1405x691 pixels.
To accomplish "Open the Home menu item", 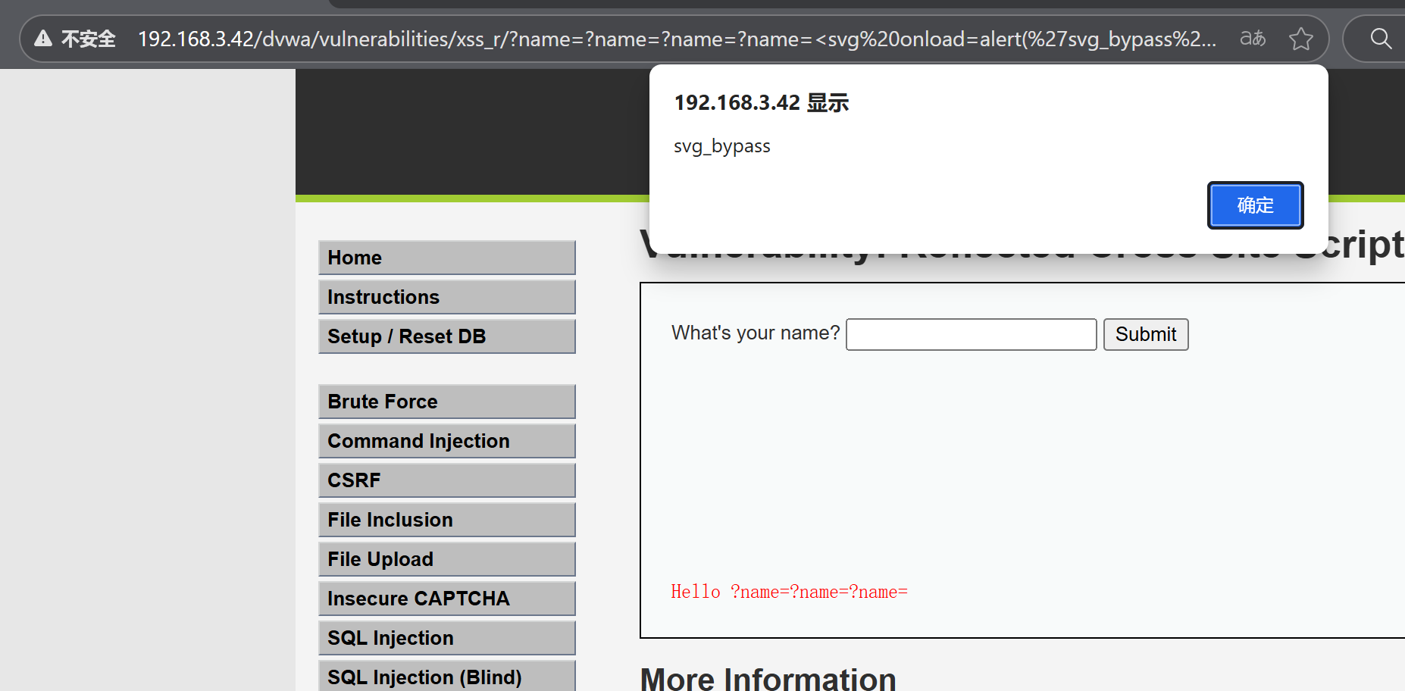I will click(x=447, y=258).
